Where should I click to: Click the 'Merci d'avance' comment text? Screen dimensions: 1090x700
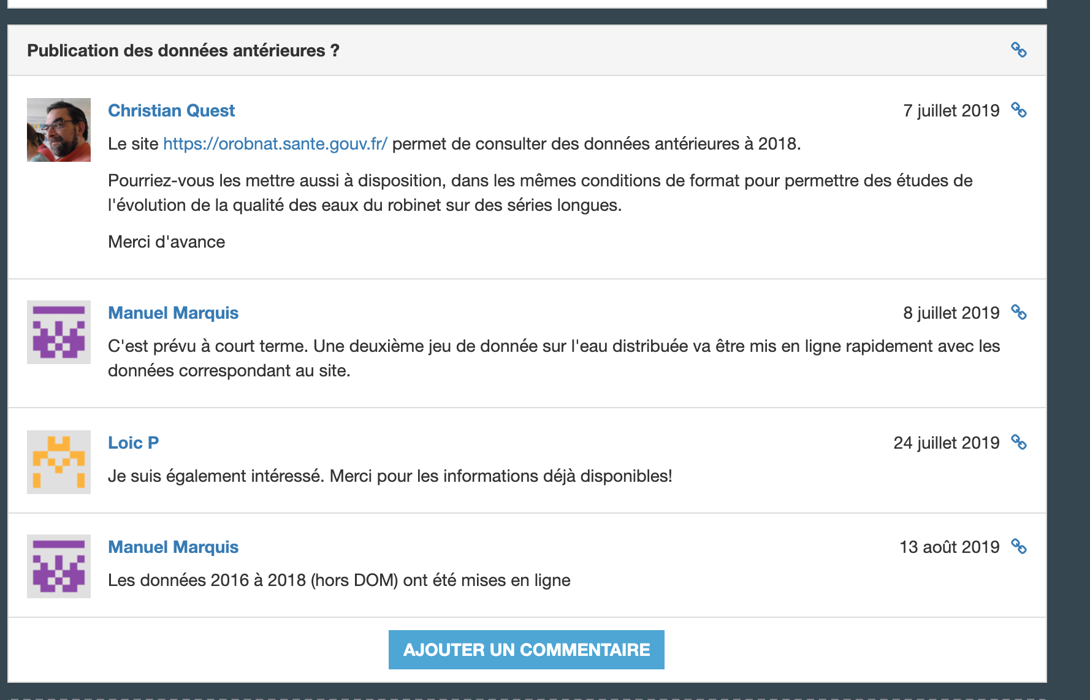tap(166, 242)
